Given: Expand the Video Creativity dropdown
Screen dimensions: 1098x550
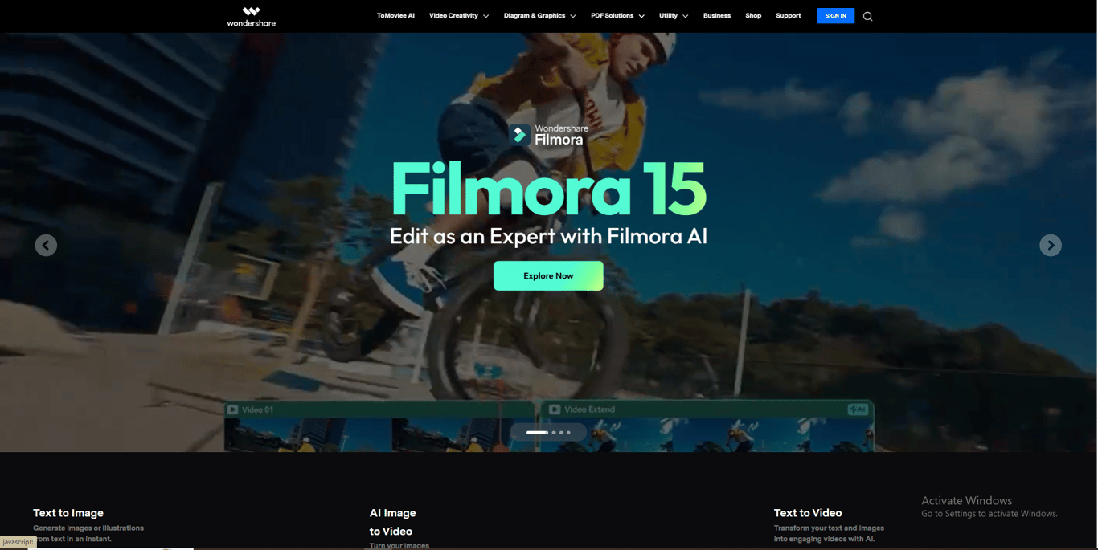Looking at the screenshot, I should pyautogui.click(x=454, y=15).
